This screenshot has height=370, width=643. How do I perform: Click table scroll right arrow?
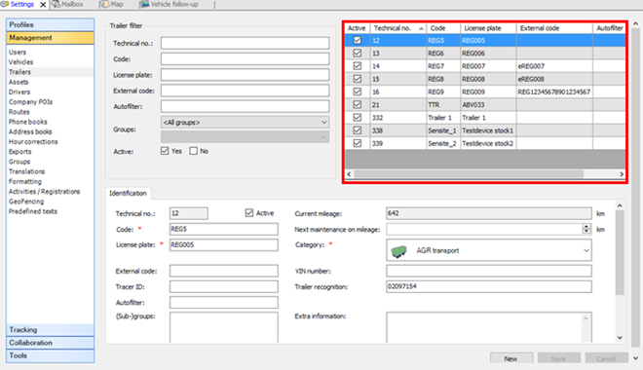point(622,174)
